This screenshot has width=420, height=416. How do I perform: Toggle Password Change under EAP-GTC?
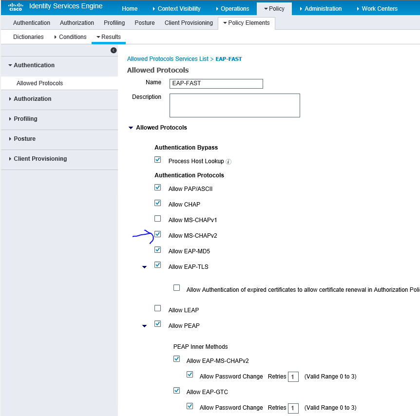tap(190, 406)
